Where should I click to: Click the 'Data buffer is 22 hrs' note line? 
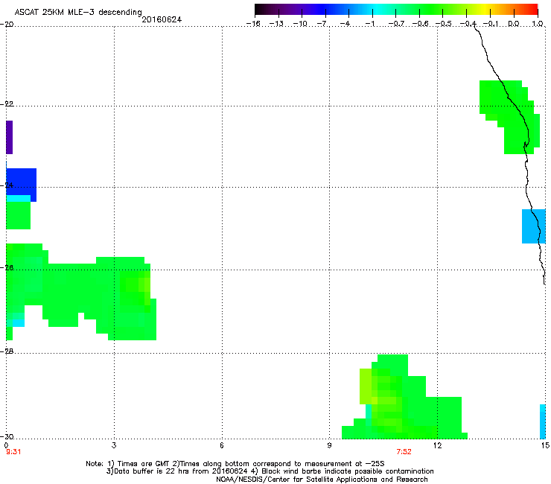pos(270,471)
